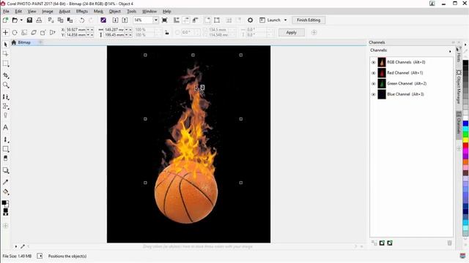
Task: Click the Blue Channel thumbnail
Action: pyautogui.click(x=382, y=94)
